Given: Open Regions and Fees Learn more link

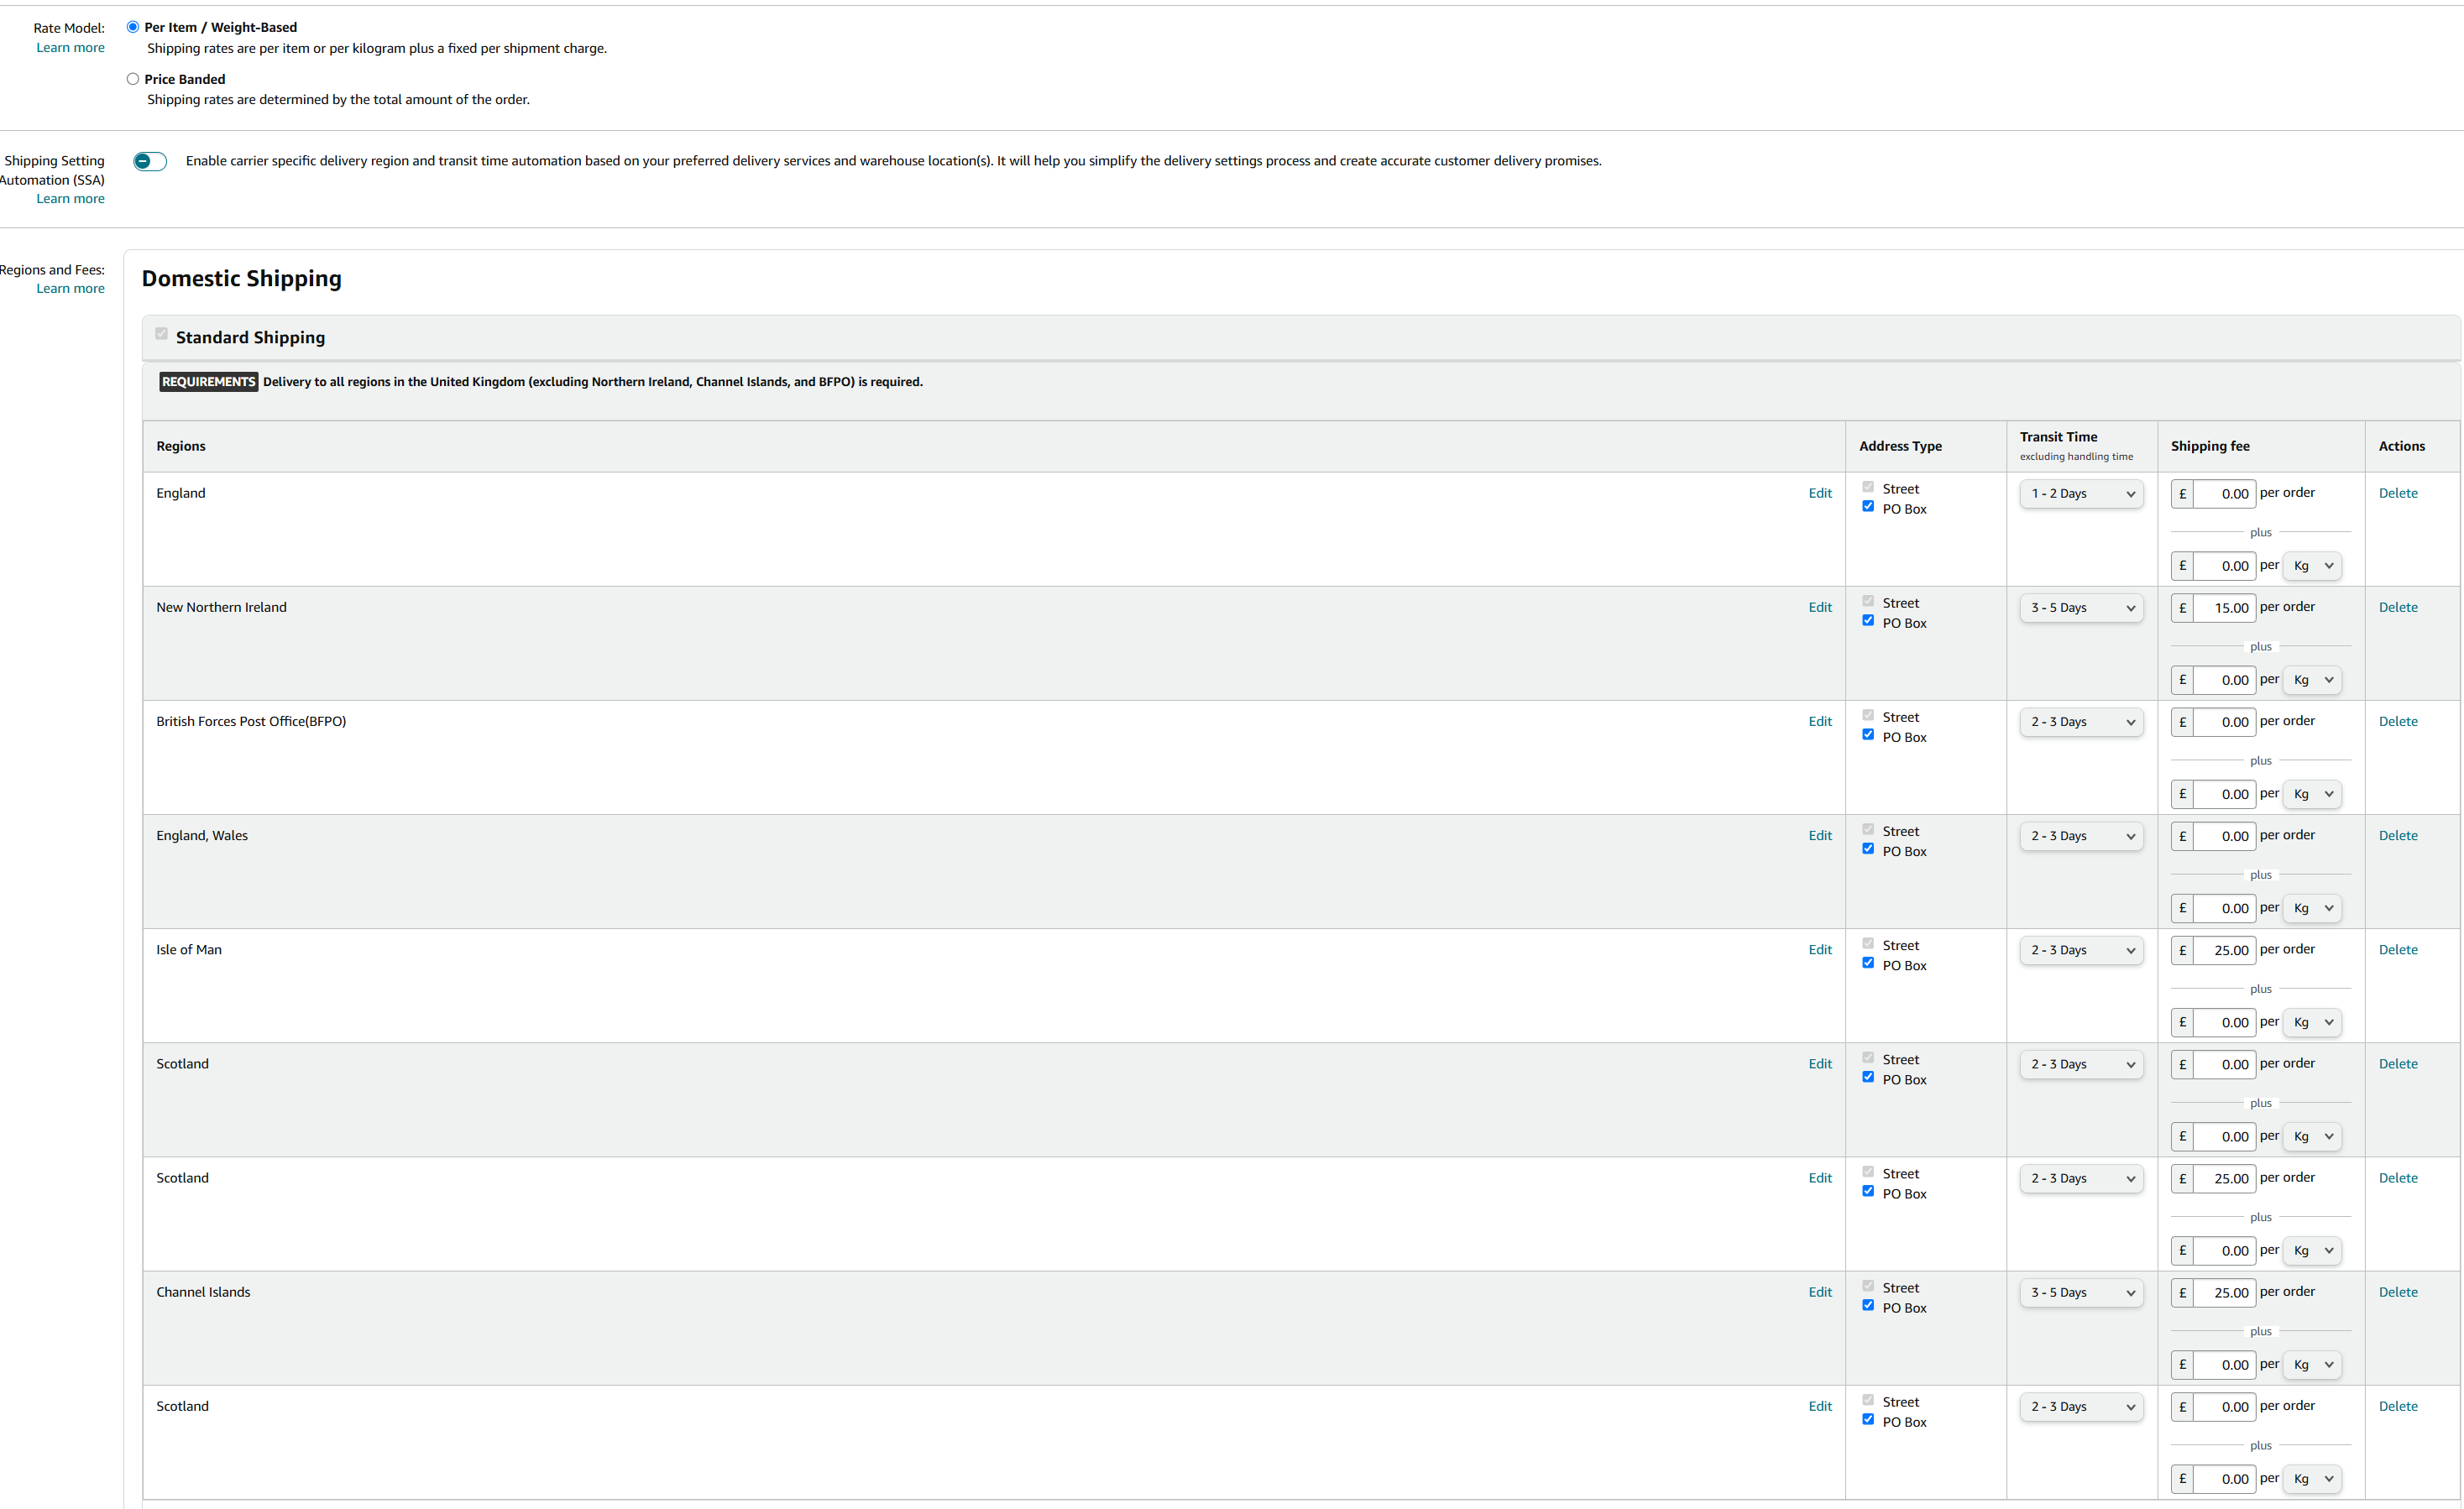Looking at the screenshot, I should (x=70, y=289).
